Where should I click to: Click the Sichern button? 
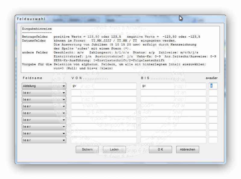(x=87, y=150)
